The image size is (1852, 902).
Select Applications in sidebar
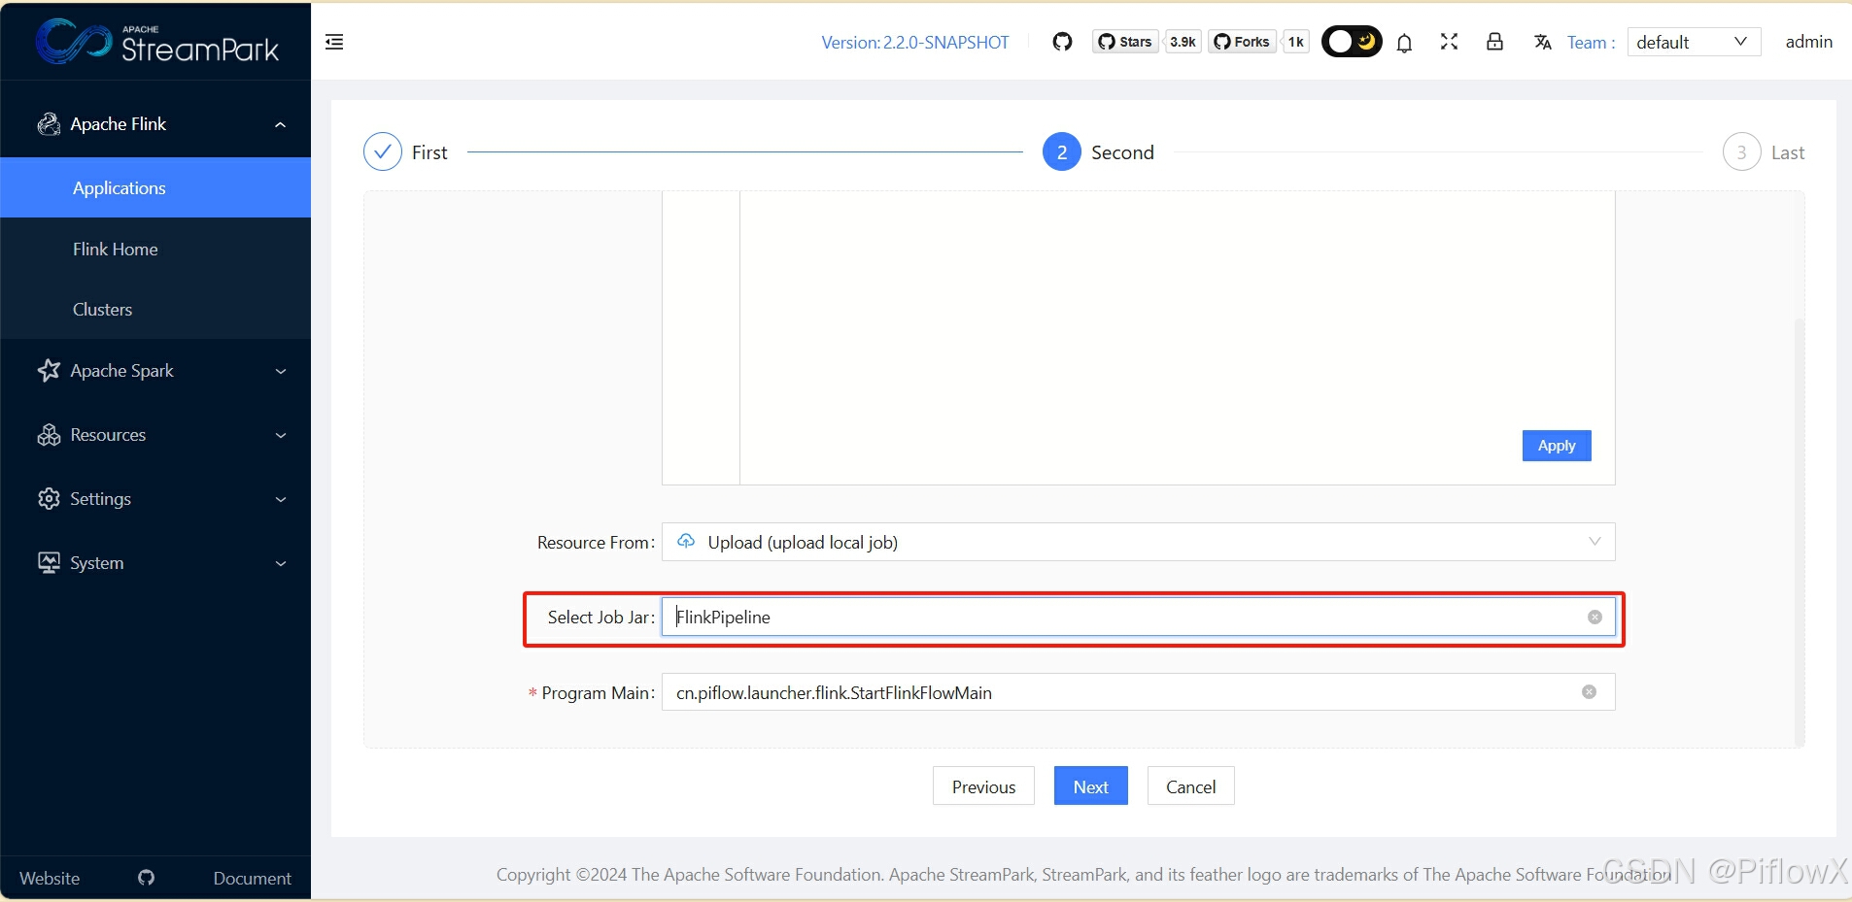tap(155, 187)
